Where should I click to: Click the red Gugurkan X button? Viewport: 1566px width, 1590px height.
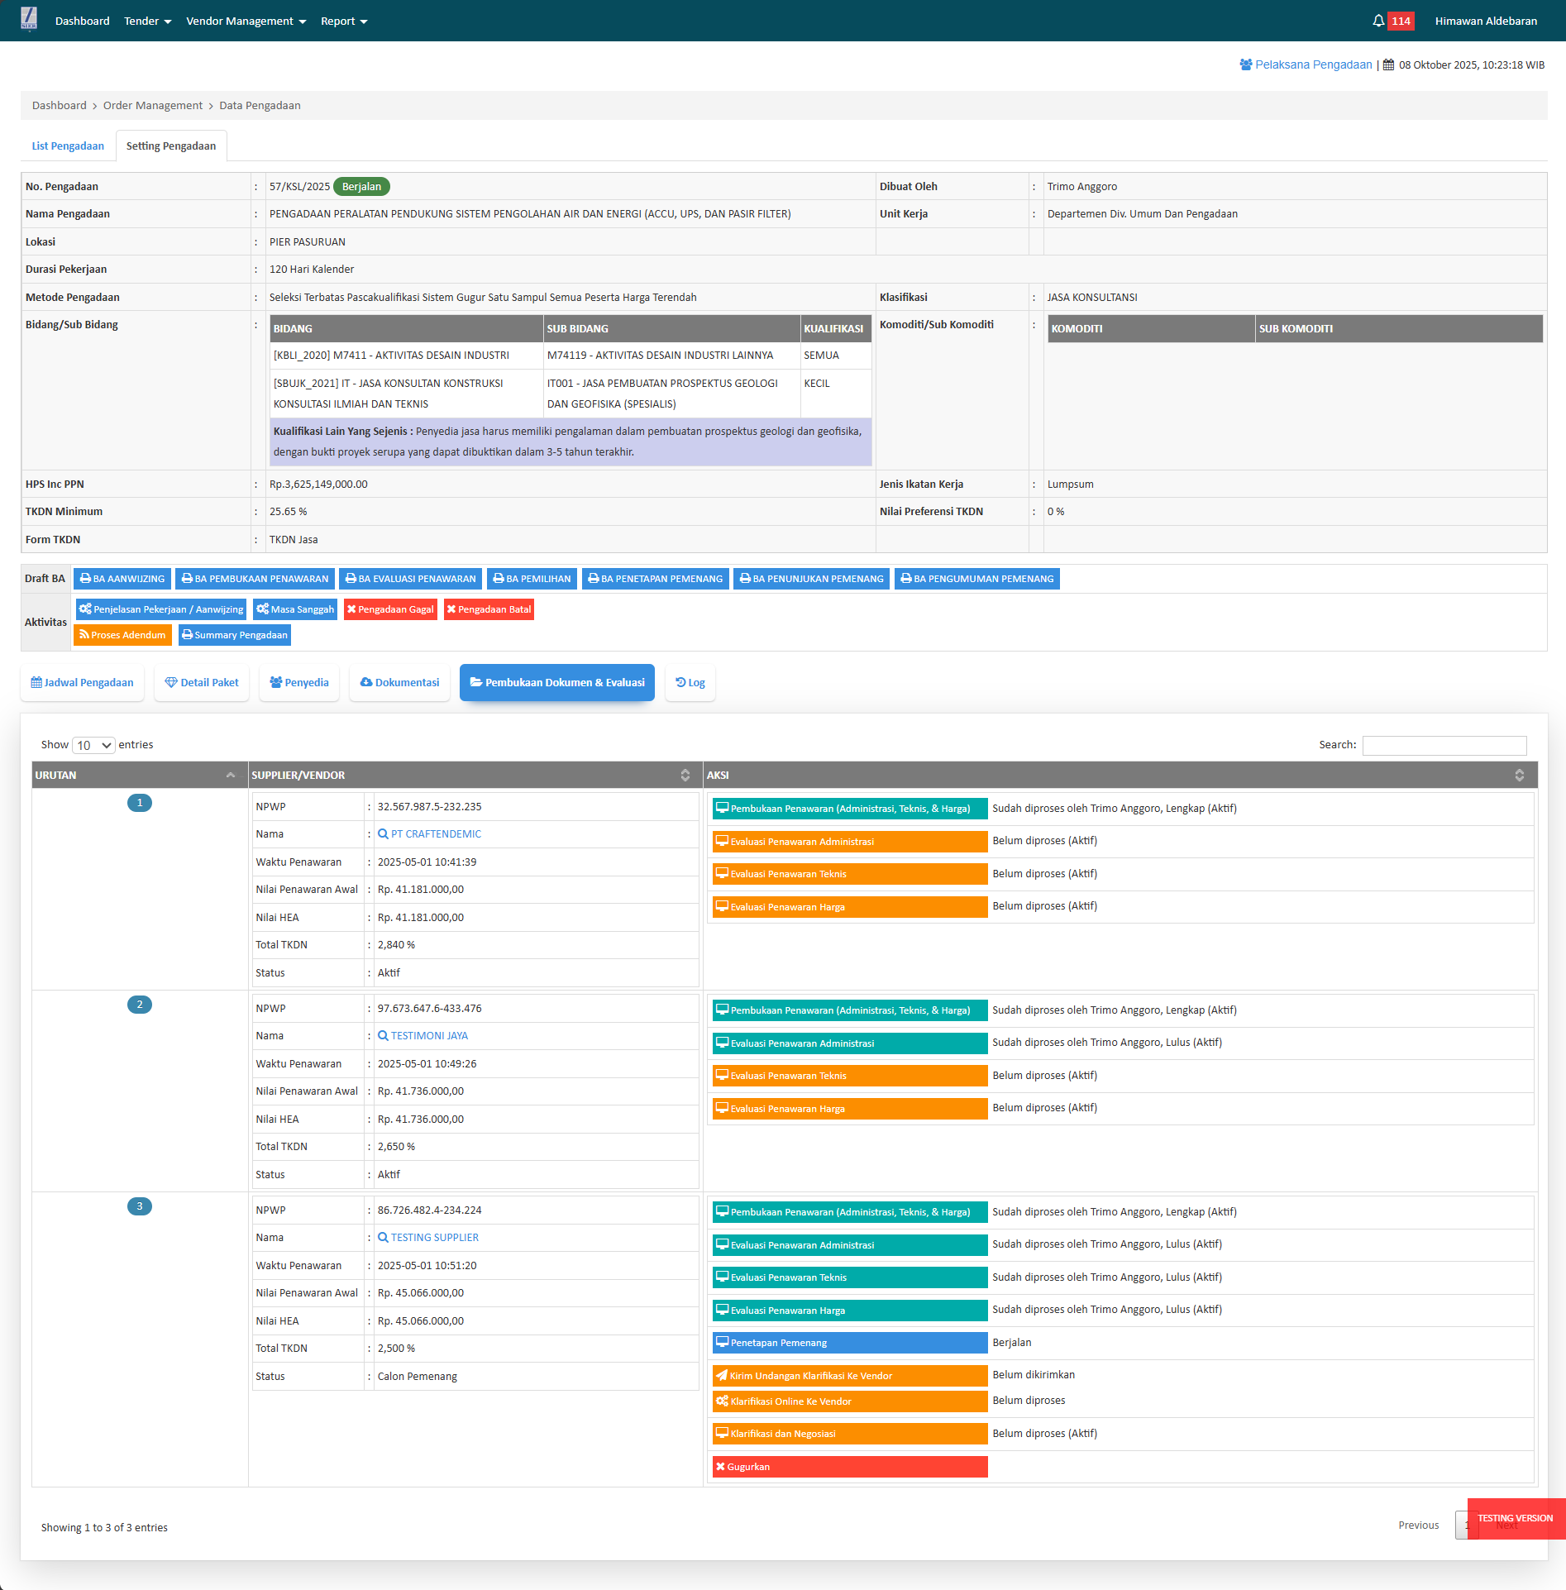[849, 1467]
